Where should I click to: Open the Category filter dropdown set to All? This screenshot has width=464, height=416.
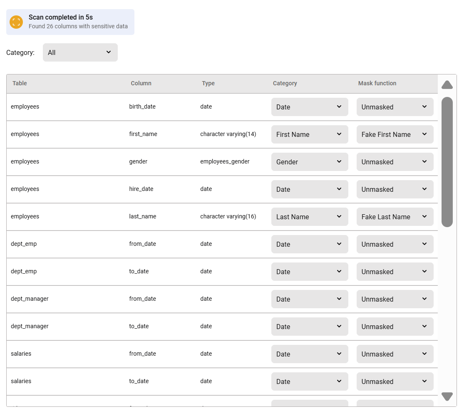coord(80,52)
